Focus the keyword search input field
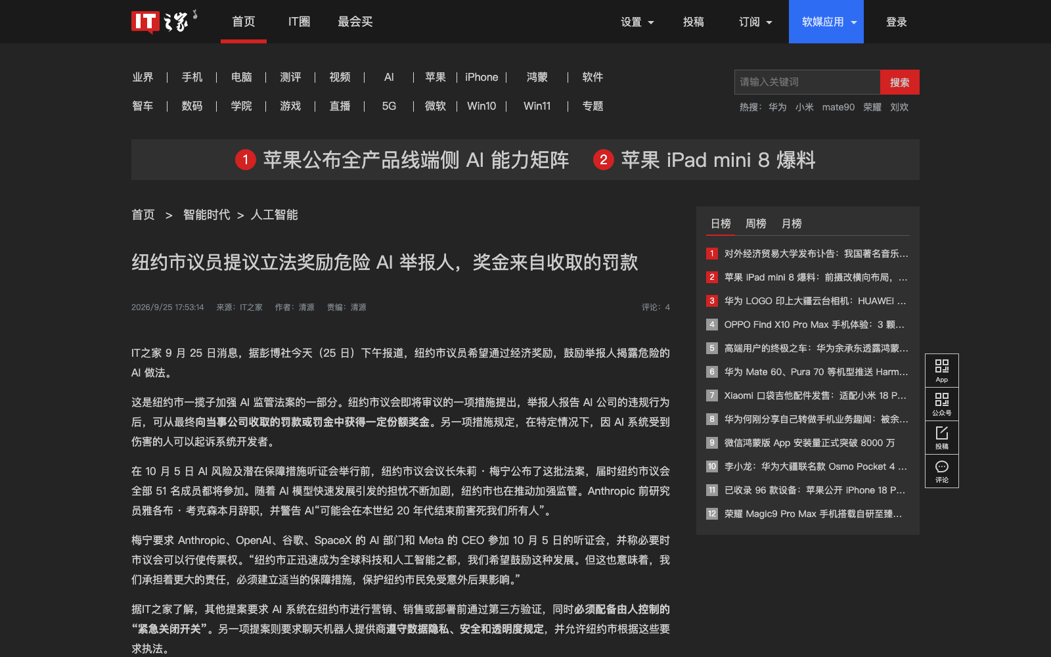Viewport: 1051px width, 657px height. 807,82
